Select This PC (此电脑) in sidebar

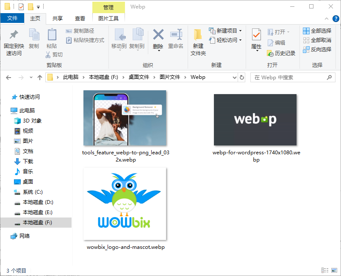click(23, 111)
